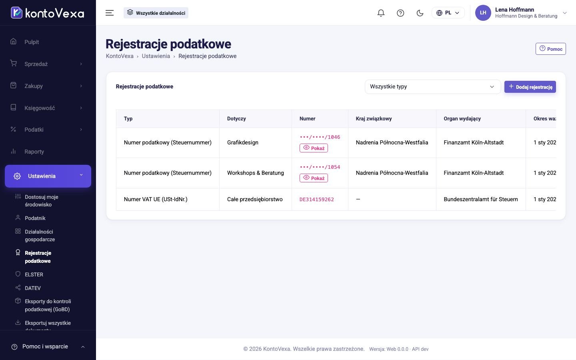Open Dostosuj moje środowisko settings
Screen dimensions: 576x360
coord(42,201)
